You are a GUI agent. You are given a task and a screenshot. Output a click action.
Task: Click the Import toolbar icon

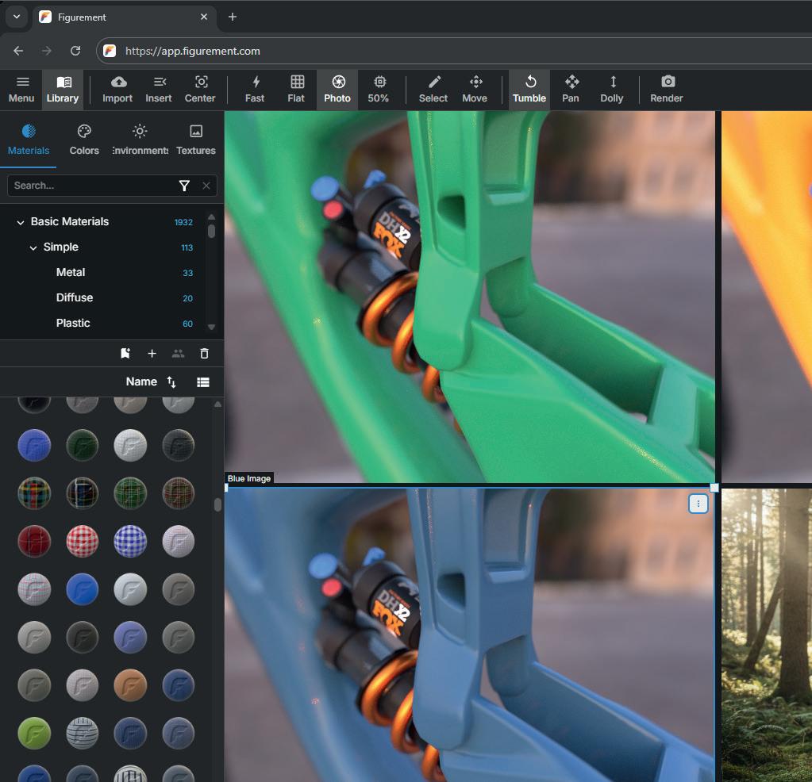click(x=117, y=89)
